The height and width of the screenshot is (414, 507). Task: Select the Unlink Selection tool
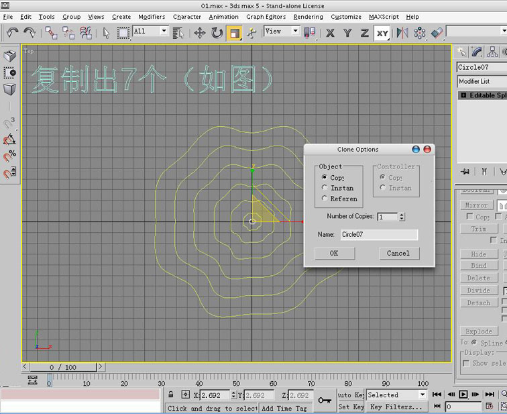pyautogui.click(x=68, y=33)
